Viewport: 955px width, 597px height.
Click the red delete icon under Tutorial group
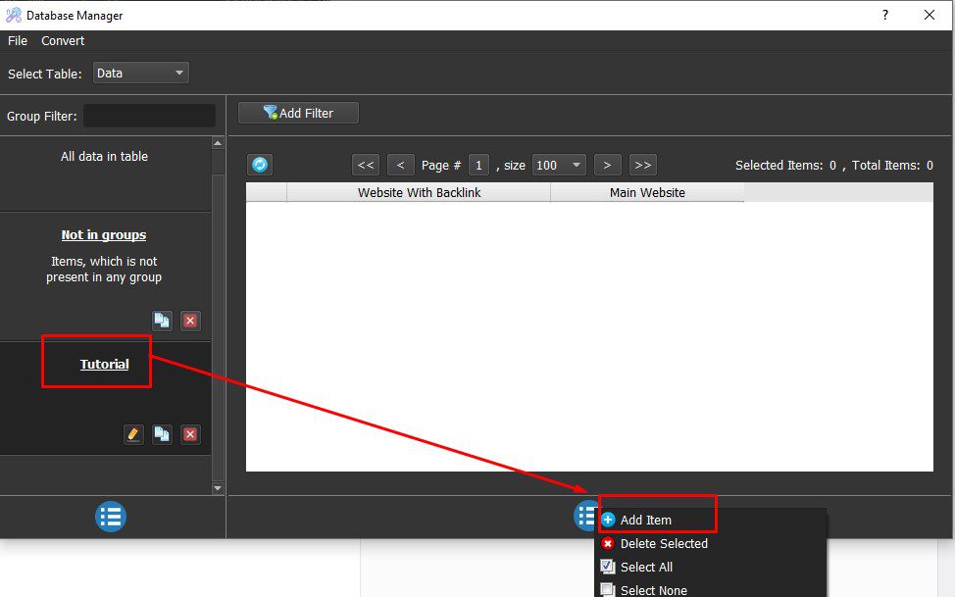point(190,434)
